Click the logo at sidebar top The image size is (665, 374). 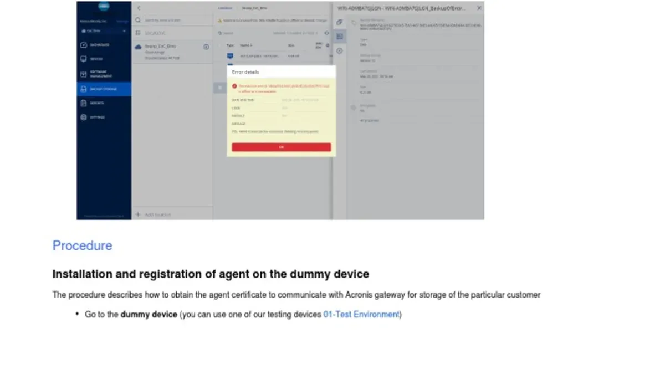(x=104, y=6)
